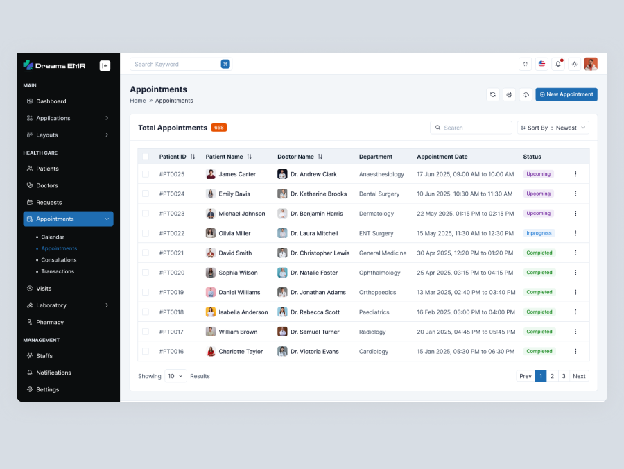Collapse the Appointments sidebar menu

[68, 219]
